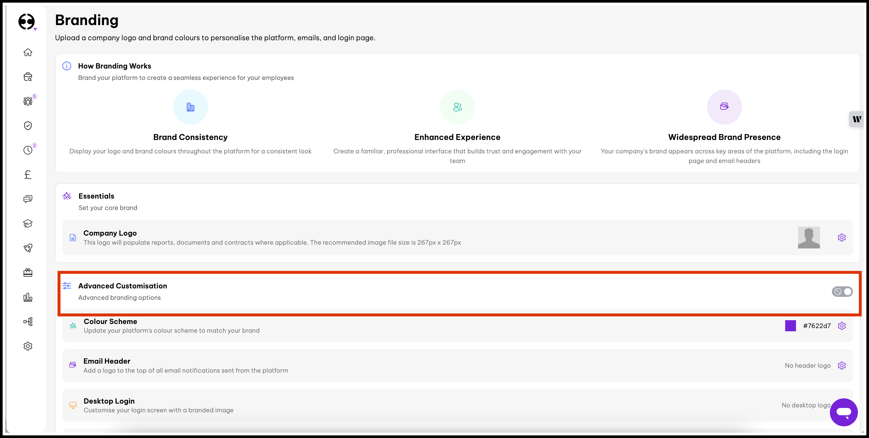The image size is (869, 438).
Task: Click the rocket icon in sidebar
Action: [x=28, y=248]
